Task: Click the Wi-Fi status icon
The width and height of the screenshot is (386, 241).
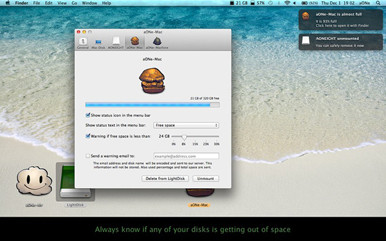Action: pyautogui.click(x=287, y=3)
